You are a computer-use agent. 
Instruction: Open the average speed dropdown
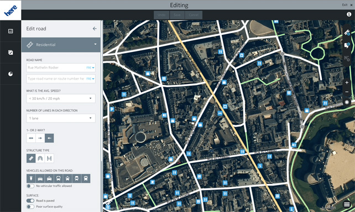(61, 98)
